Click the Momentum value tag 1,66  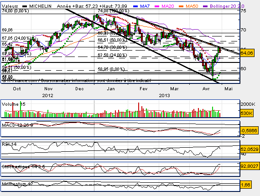tap(245, 185)
